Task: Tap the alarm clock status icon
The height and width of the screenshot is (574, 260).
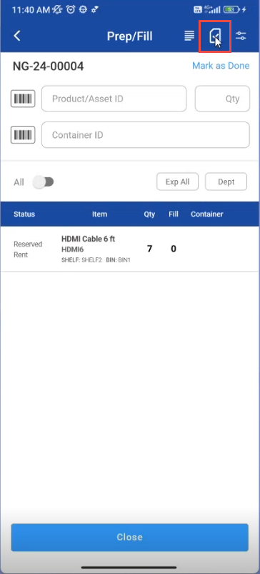Action: click(71, 10)
